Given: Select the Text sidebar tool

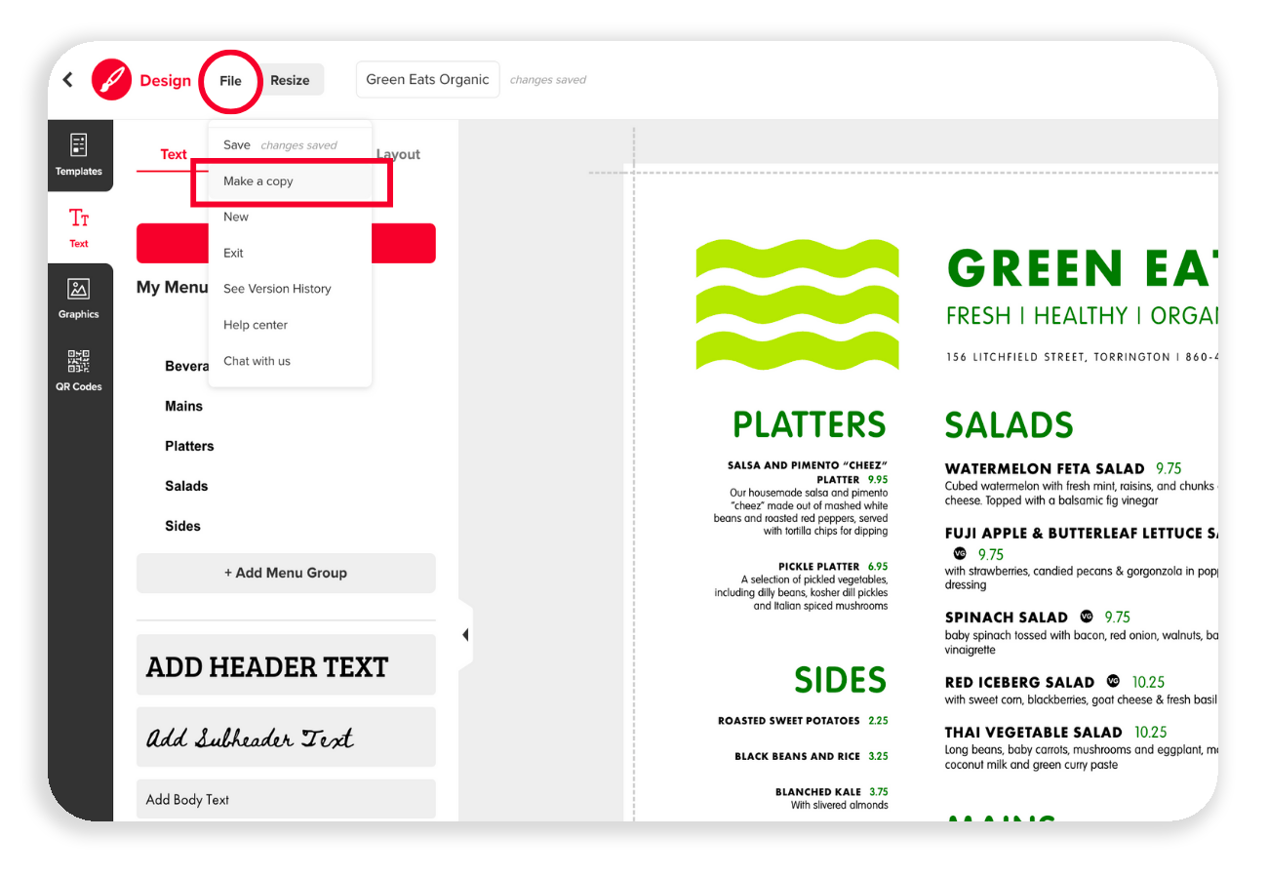Looking at the screenshot, I should tap(79, 226).
